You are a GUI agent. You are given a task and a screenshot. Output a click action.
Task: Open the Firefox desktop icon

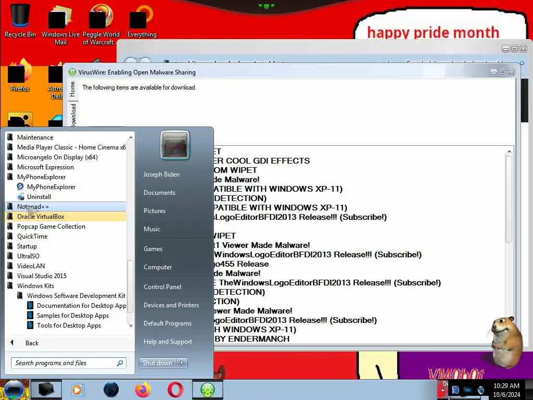tap(20, 77)
